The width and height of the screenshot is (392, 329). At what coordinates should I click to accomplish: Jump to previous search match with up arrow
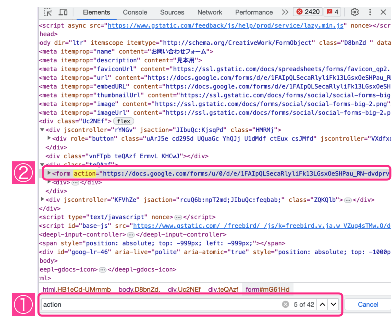click(x=322, y=304)
